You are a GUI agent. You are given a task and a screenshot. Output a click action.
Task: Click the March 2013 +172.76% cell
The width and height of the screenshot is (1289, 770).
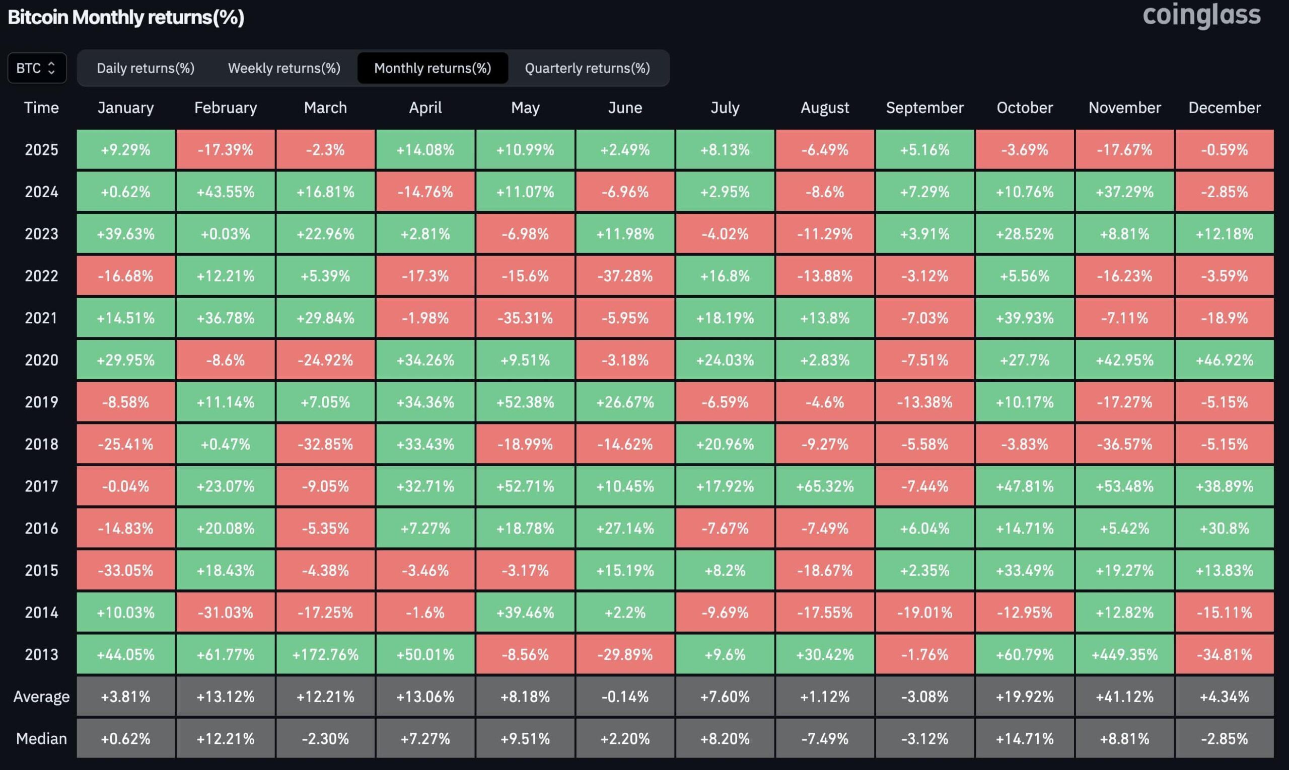[x=325, y=654]
